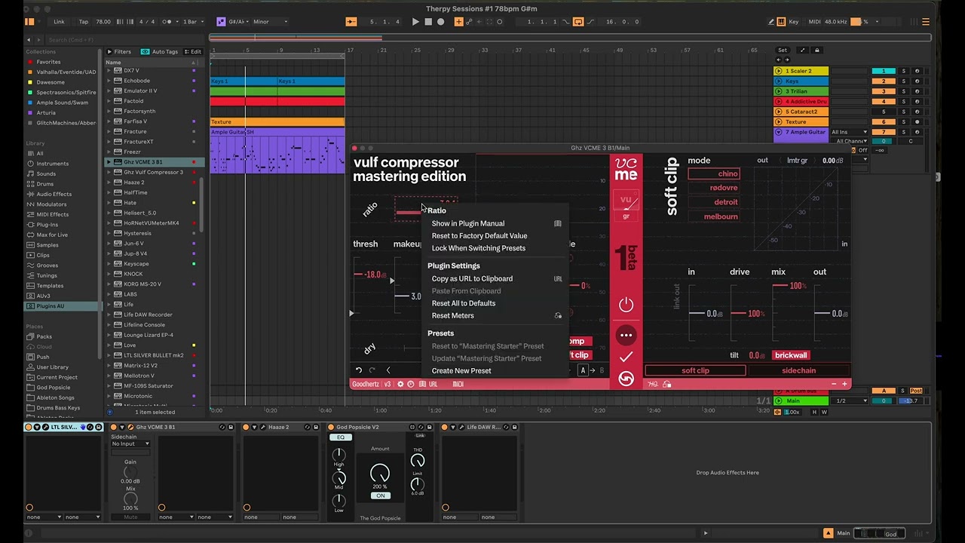This screenshot has width=965, height=543.
Task: Start playback with the Play button
Action: point(415,22)
